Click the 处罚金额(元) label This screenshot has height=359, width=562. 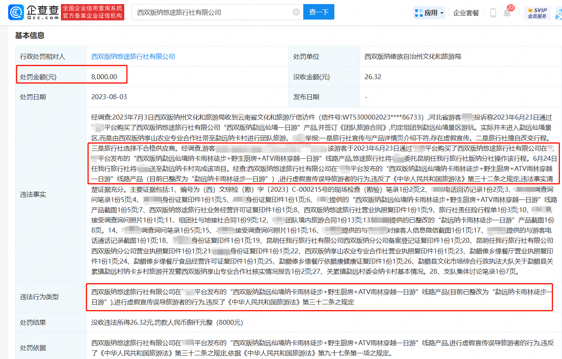(38, 77)
